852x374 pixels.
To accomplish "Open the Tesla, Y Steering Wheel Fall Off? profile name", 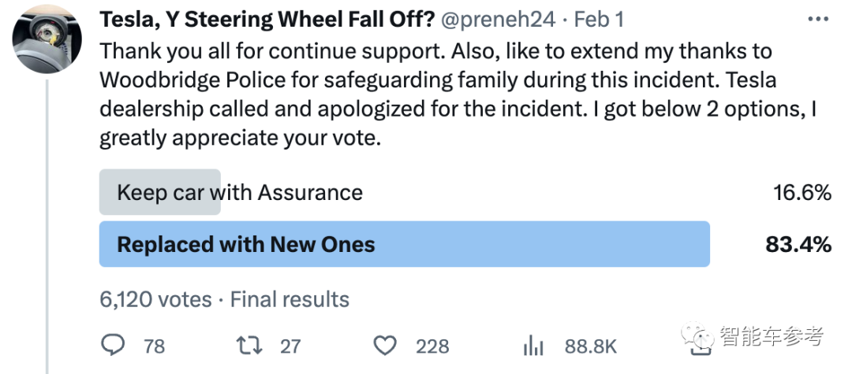I will (x=267, y=20).
